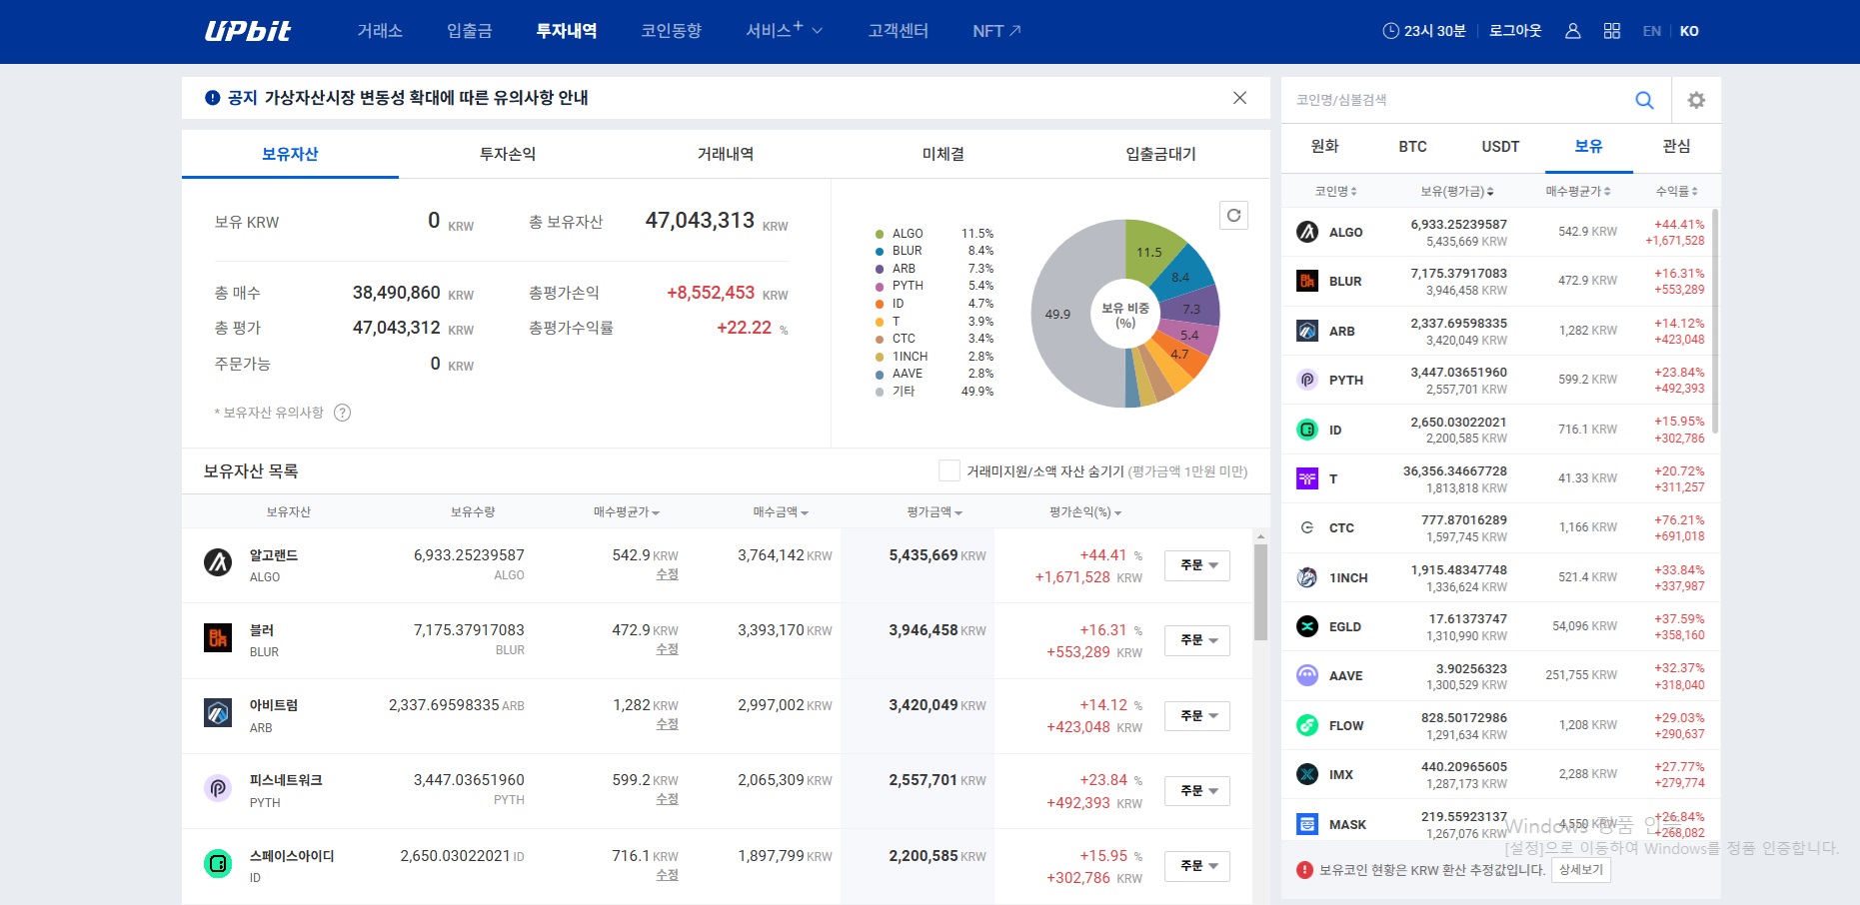Open the 주문 dropdown for PYTH
Viewport: 1860px width, 905px height.
[1197, 791]
